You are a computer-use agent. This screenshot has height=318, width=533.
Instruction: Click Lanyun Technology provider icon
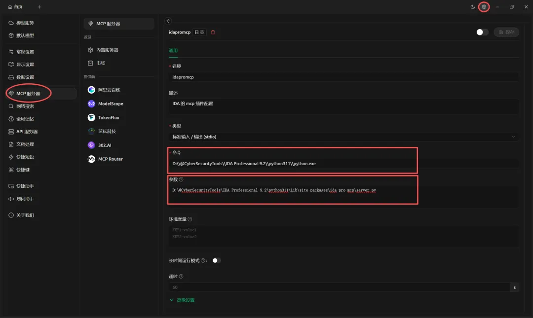pyautogui.click(x=91, y=131)
